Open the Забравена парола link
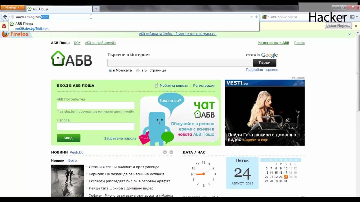The image size is (360, 202). [120, 138]
